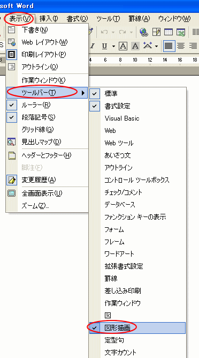Enable 作業ウィンドウ in toolbar submenu

[x=137, y=303]
